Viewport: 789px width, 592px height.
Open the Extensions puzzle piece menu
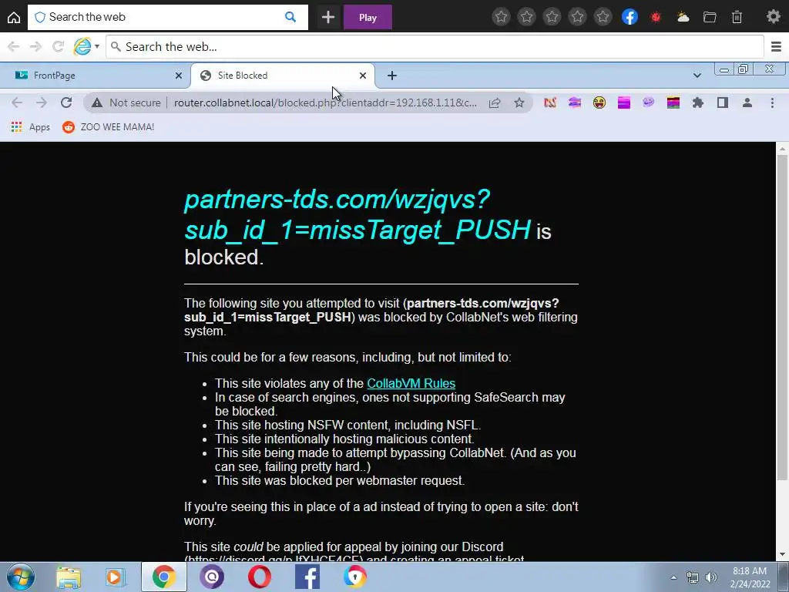point(698,103)
